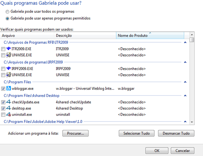Click the desktop.exe 4shared icon
The image size is (203, 156).
click(8, 108)
